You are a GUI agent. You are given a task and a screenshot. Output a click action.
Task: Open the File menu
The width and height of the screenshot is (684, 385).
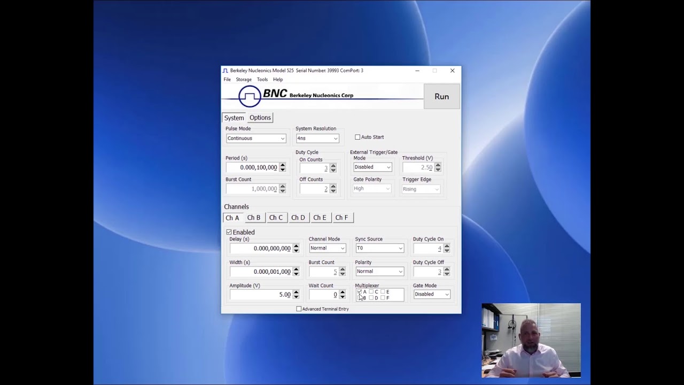227,79
